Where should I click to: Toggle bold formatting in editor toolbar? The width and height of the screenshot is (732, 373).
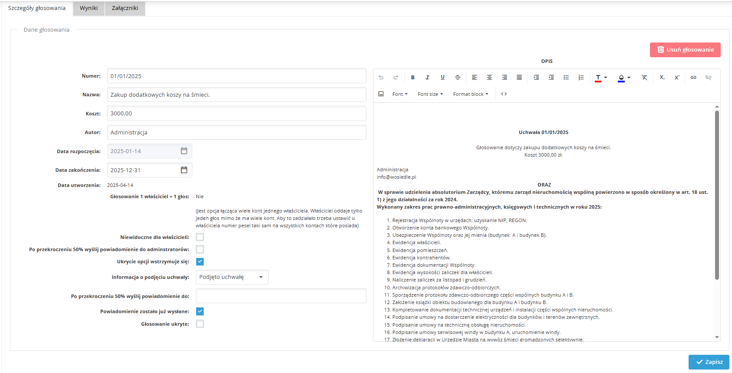point(412,78)
